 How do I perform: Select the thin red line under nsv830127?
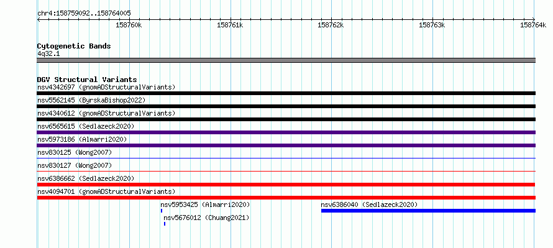click(286, 172)
